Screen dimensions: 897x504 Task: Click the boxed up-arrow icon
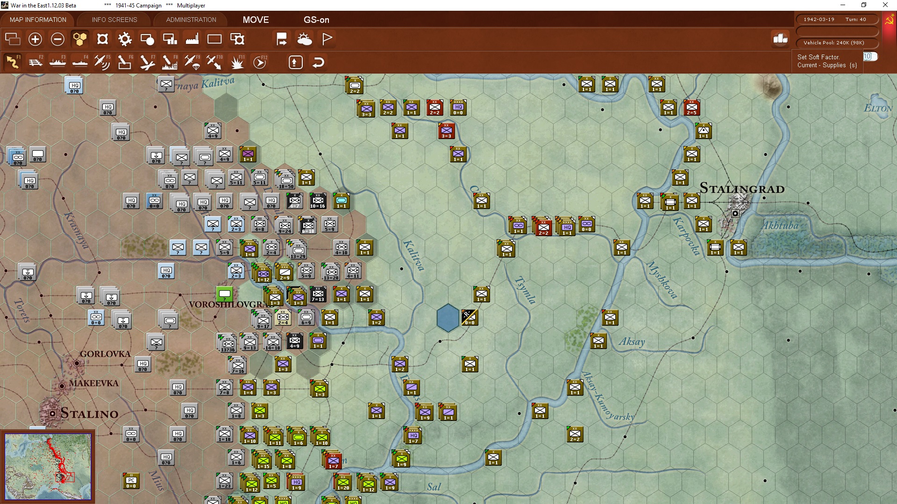tap(296, 62)
